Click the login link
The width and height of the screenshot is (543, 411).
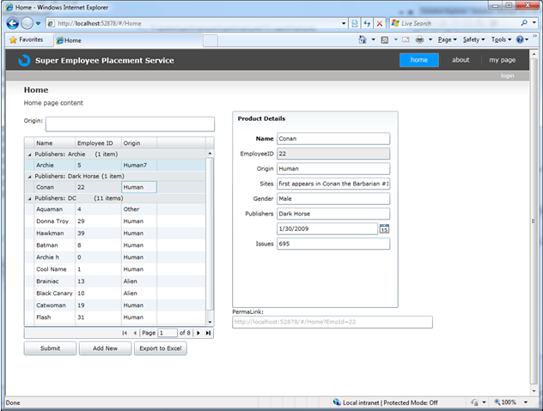[507, 76]
